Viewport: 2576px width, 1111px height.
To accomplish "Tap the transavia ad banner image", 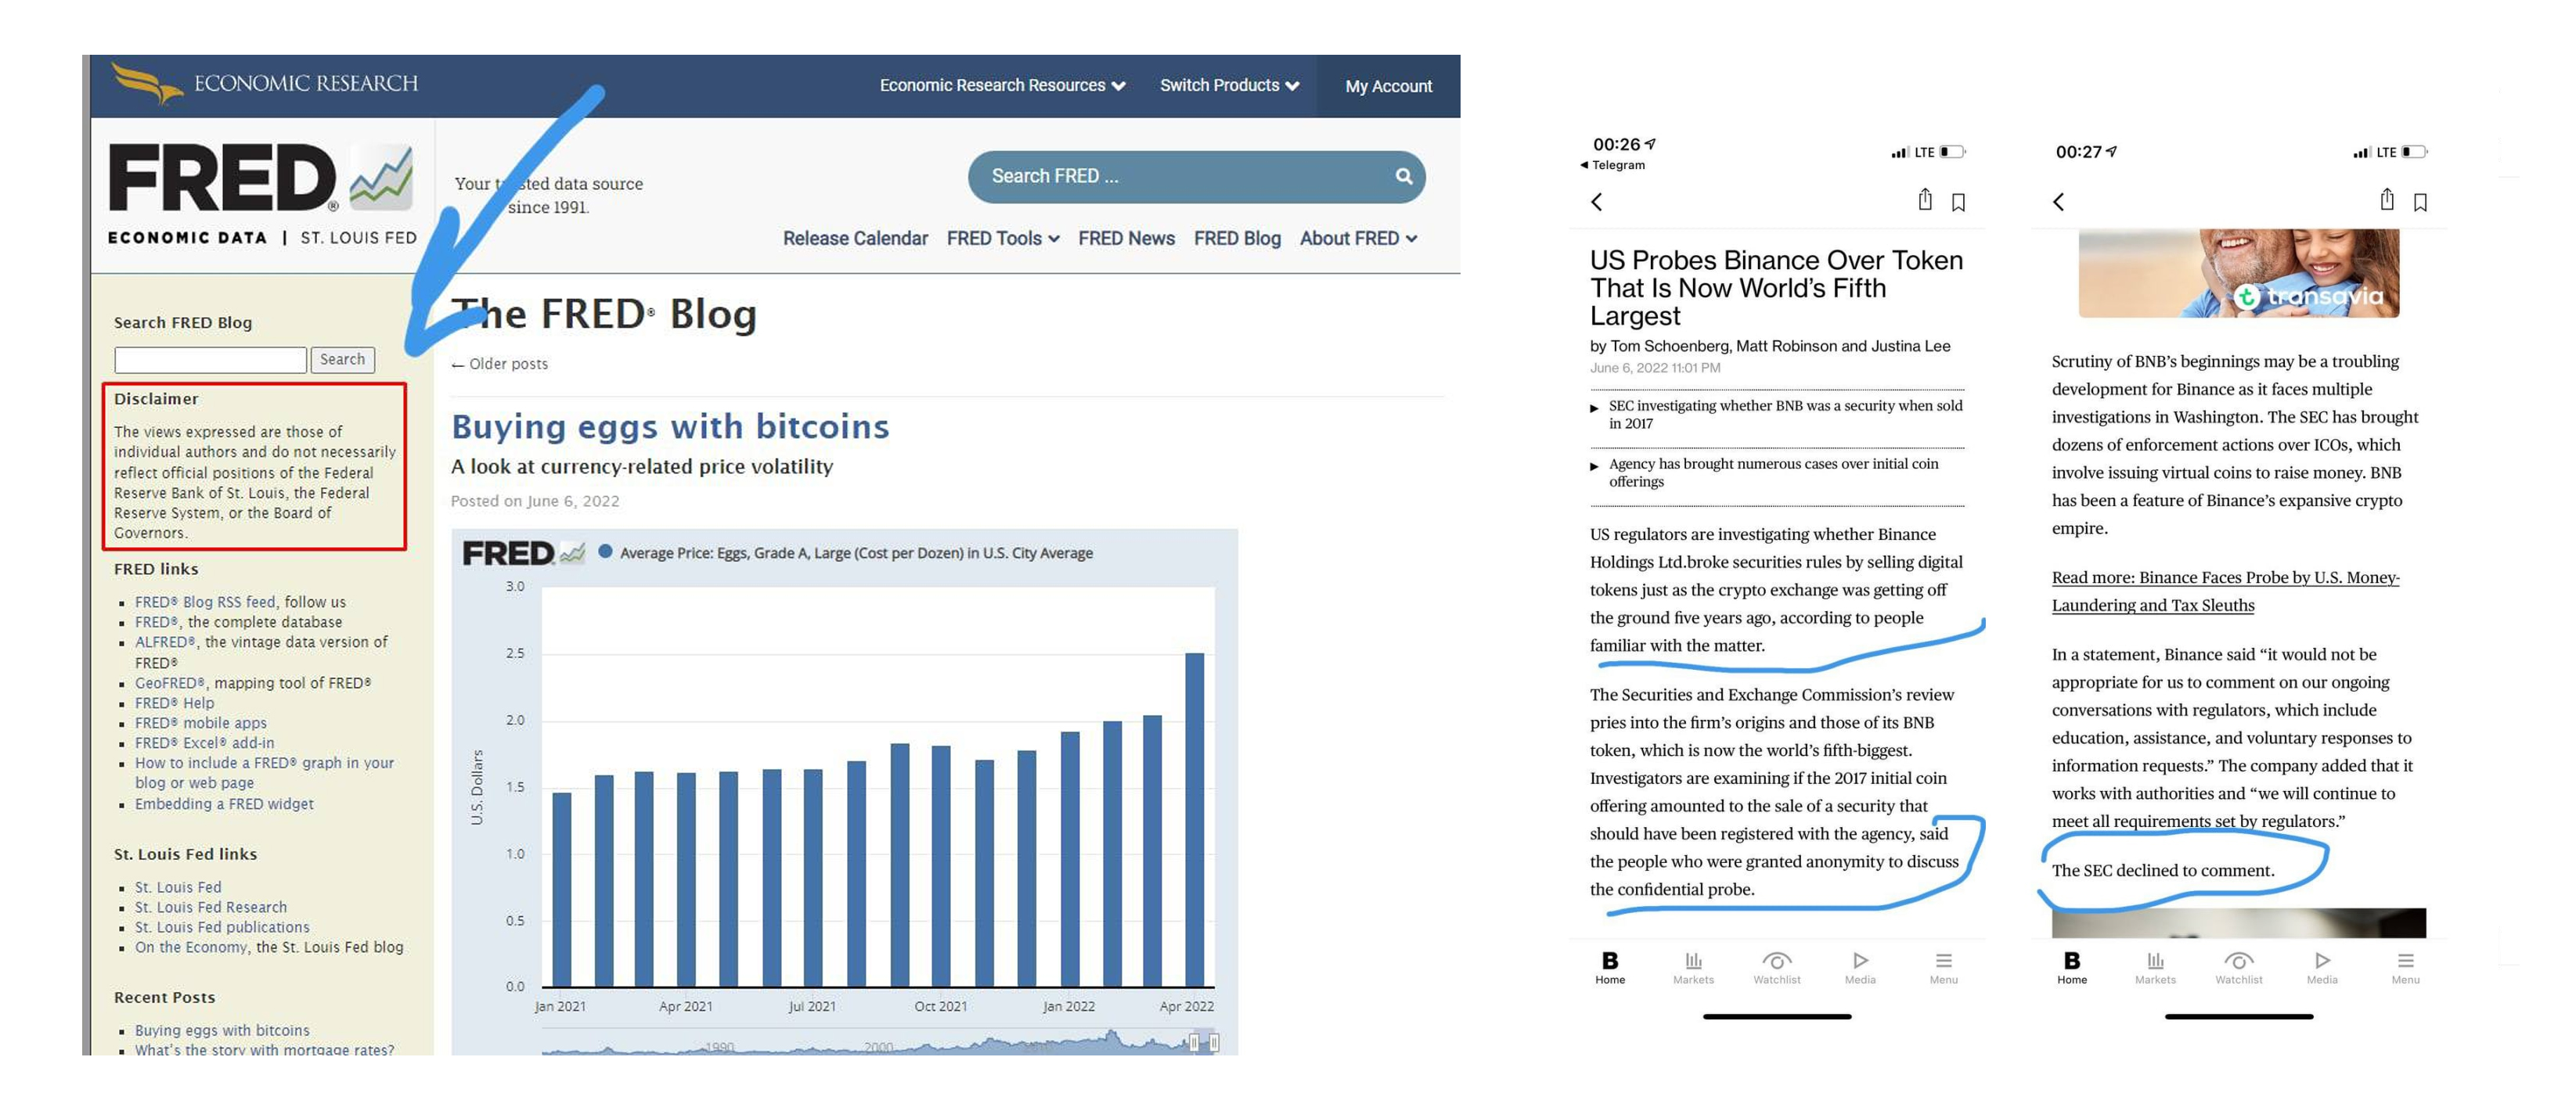I will click(2238, 273).
